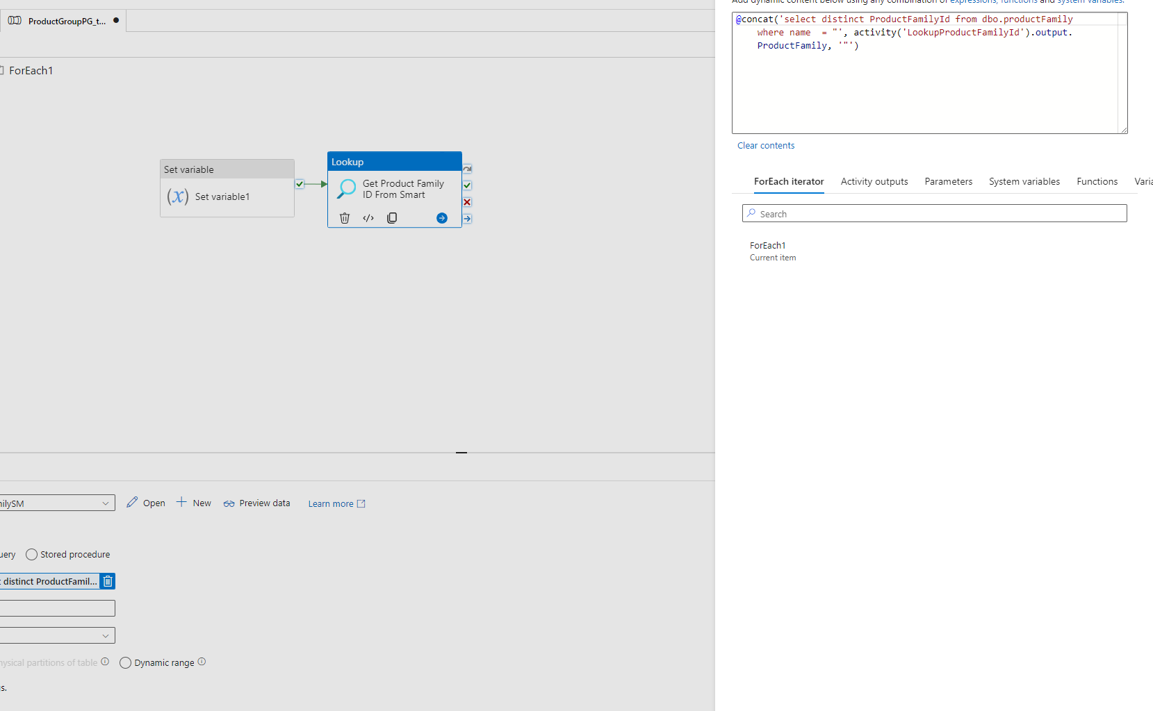Delete the distinct ProductFamily query expression
The height and width of the screenshot is (711, 1153).
[x=108, y=581]
